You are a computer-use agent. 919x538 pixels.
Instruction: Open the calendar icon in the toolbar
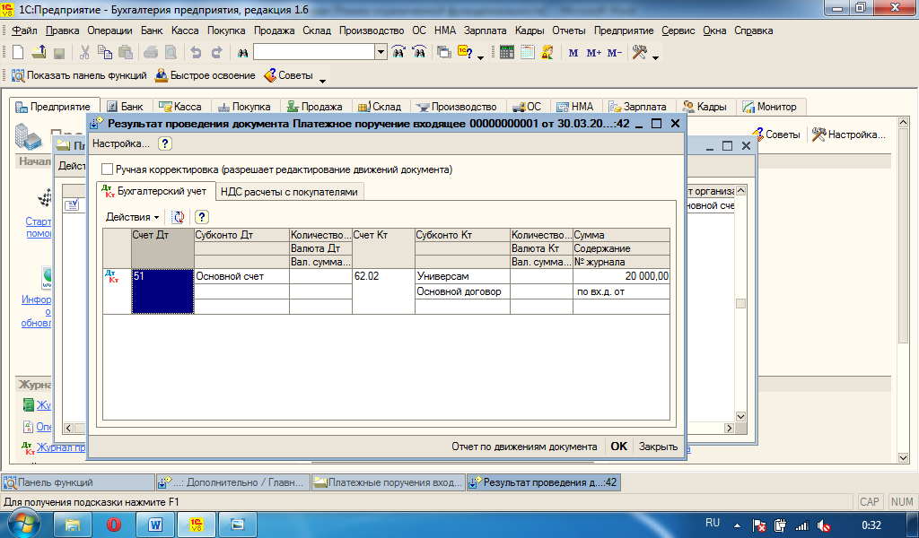pos(527,53)
